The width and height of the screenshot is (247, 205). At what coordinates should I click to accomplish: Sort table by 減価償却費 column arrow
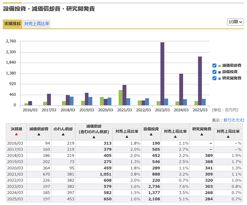[x=39, y=134]
